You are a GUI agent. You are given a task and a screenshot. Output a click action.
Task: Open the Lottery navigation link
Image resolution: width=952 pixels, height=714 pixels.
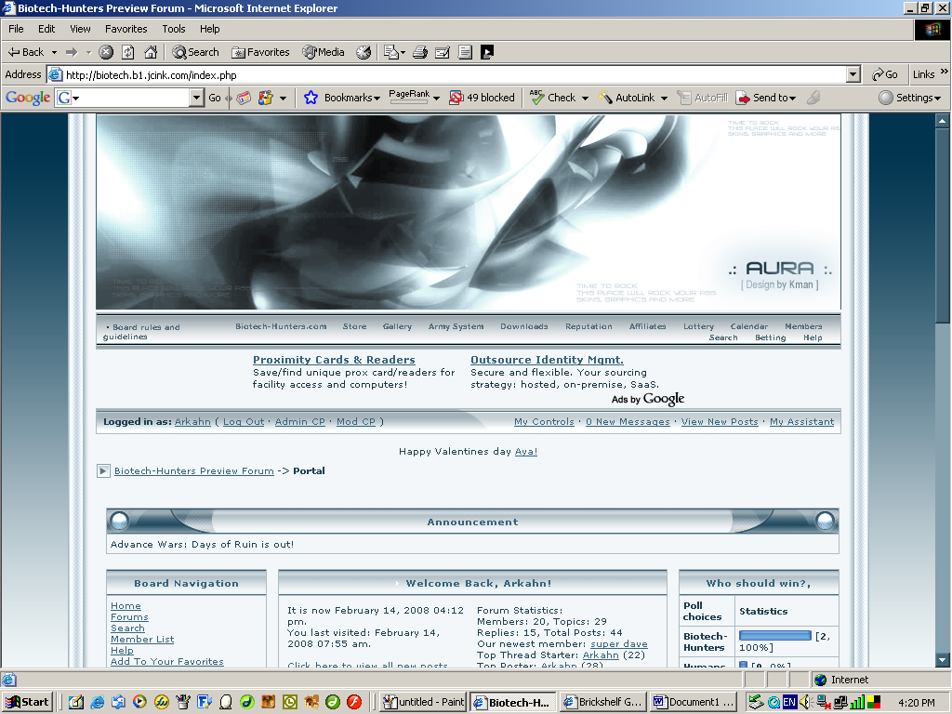click(698, 326)
